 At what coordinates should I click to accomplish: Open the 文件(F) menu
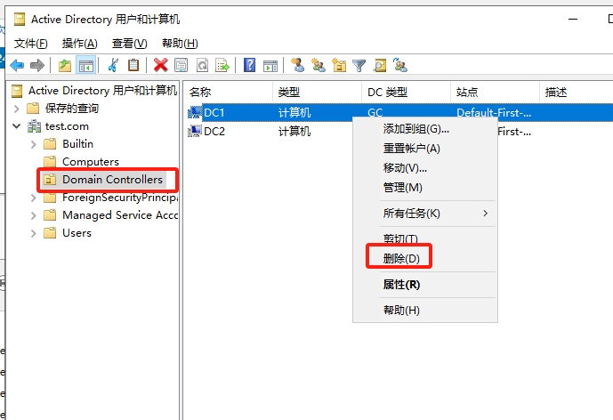(31, 44)
